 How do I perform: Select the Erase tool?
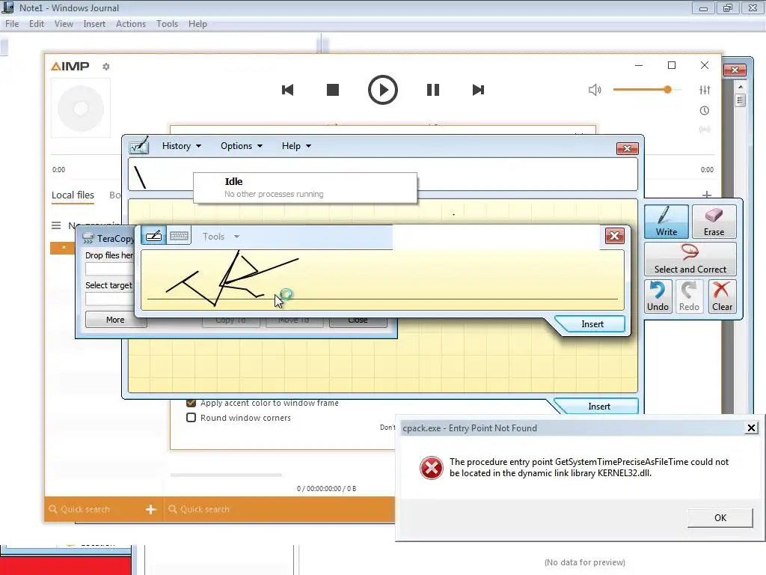714,222
